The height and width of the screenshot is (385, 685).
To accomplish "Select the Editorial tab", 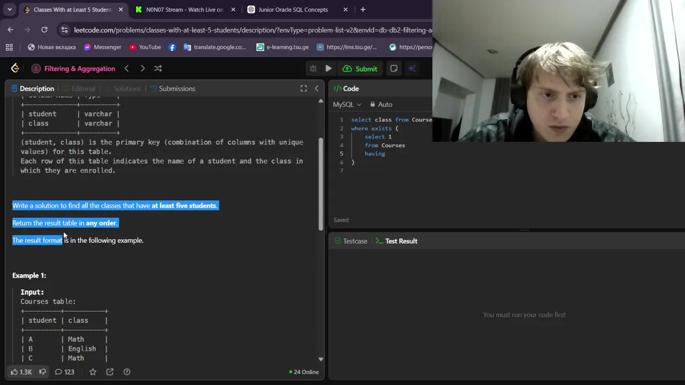I will click(x=79, y=89).
